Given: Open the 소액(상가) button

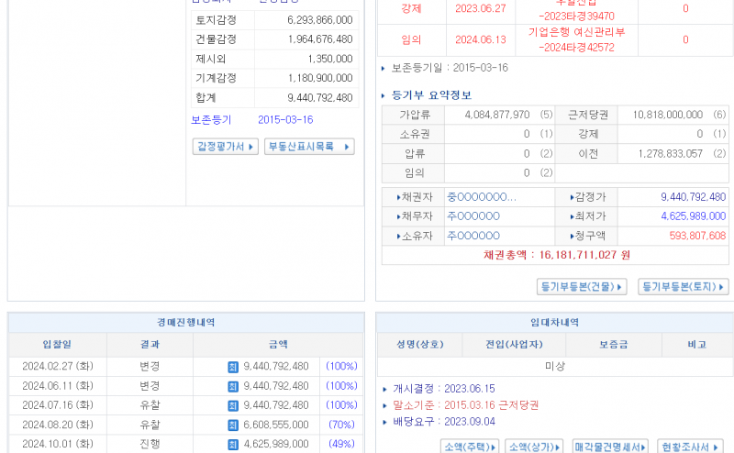Looking at the screenshot, I should (x=534, y=447).
